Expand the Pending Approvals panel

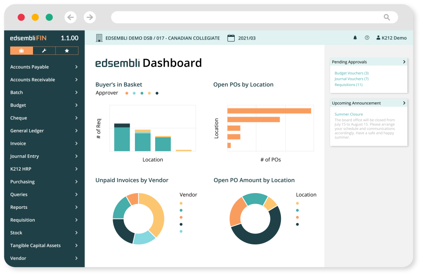(x=404, y=62)
